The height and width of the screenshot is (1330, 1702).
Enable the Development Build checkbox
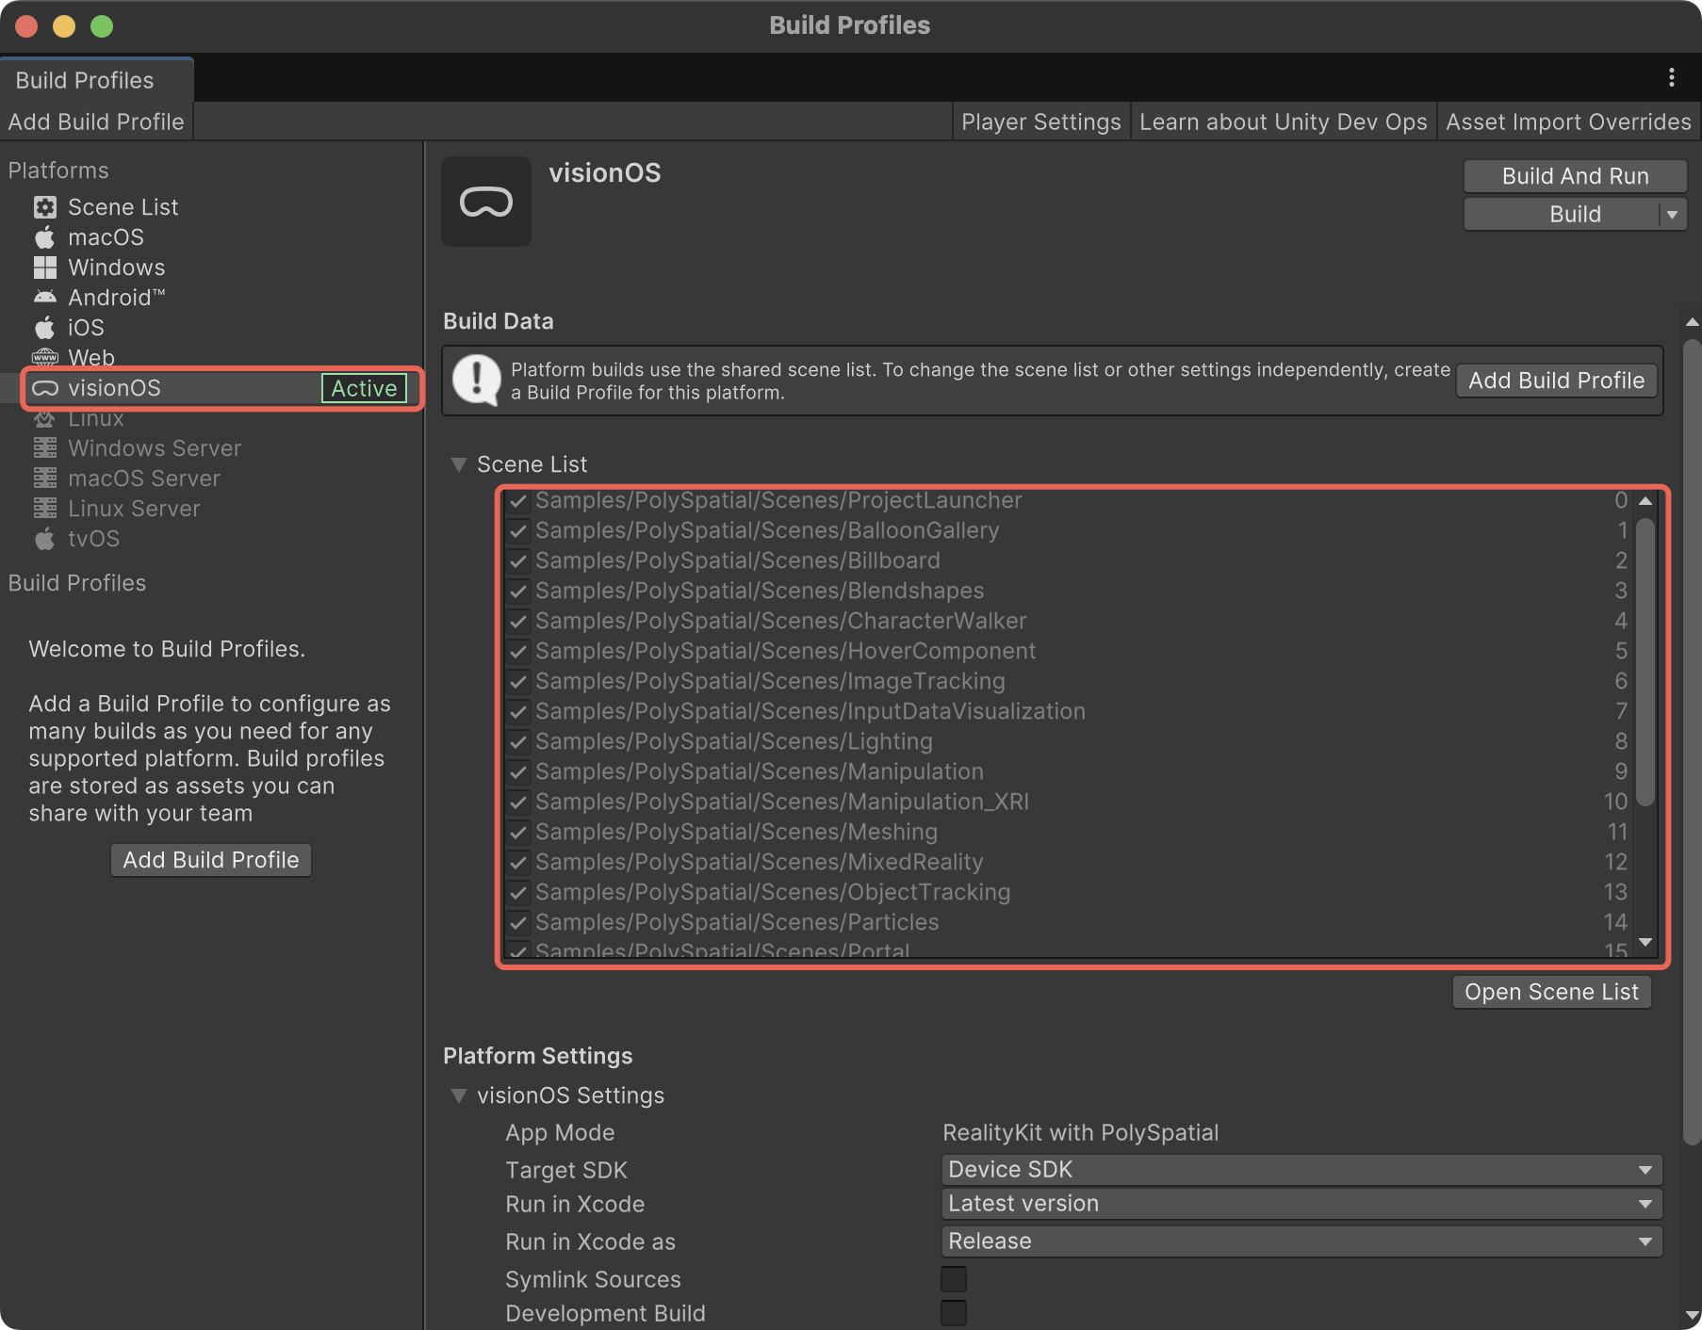tap(954, 1313)
